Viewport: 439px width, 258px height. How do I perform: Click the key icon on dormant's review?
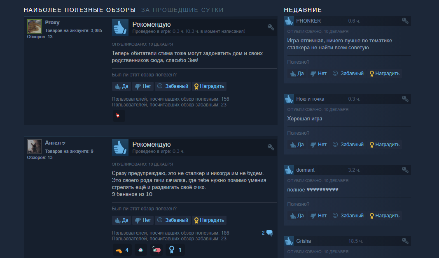[x=405, y=170]
